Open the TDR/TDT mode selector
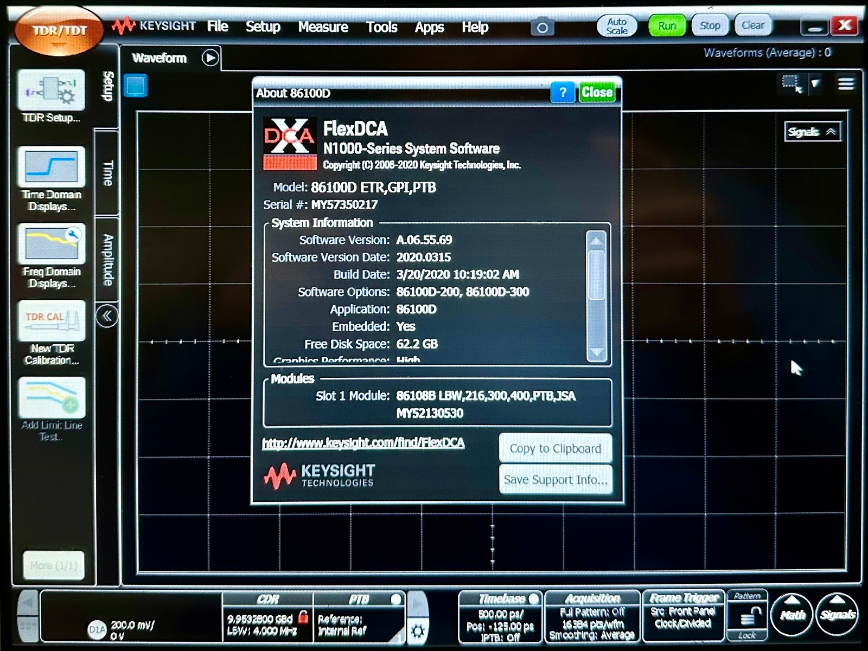 click(59, 31)
